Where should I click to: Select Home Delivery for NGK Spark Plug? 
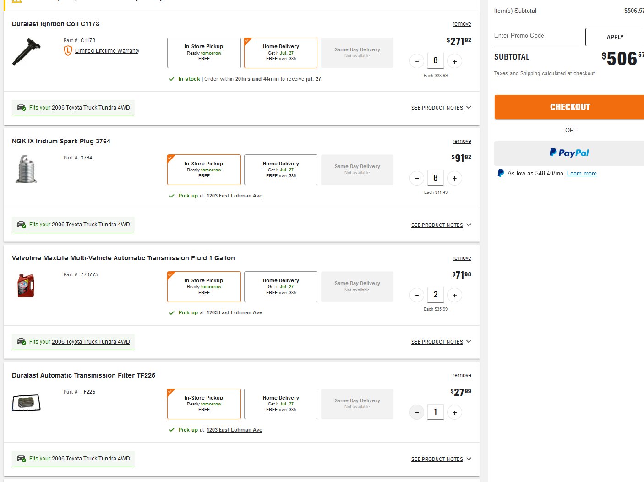(281, 170)
